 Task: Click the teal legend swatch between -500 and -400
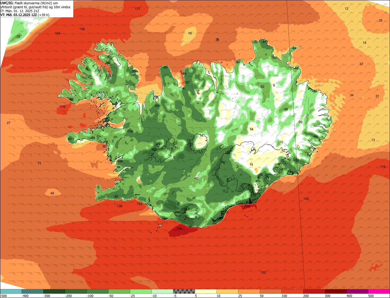(x=11, y=291)
